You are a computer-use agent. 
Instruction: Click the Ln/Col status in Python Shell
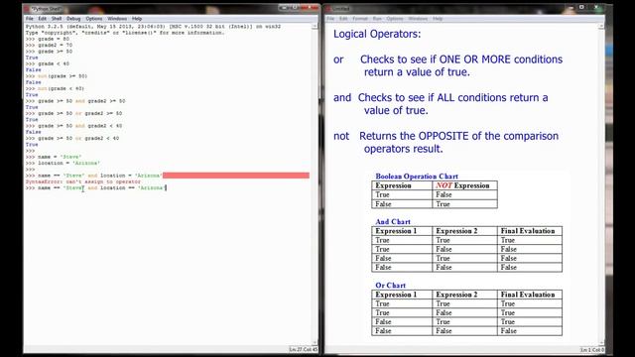point(304,349)
